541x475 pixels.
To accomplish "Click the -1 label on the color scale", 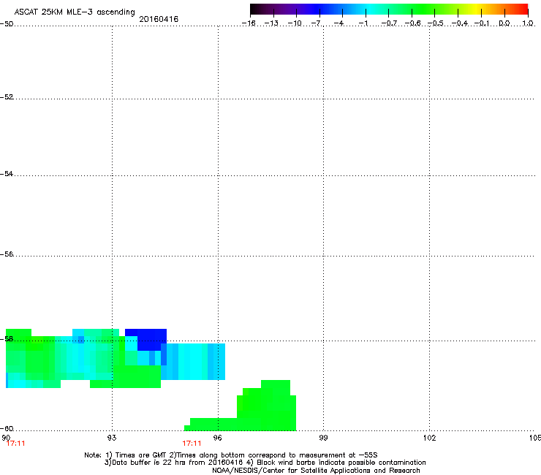I will click(x=363, y=23).
